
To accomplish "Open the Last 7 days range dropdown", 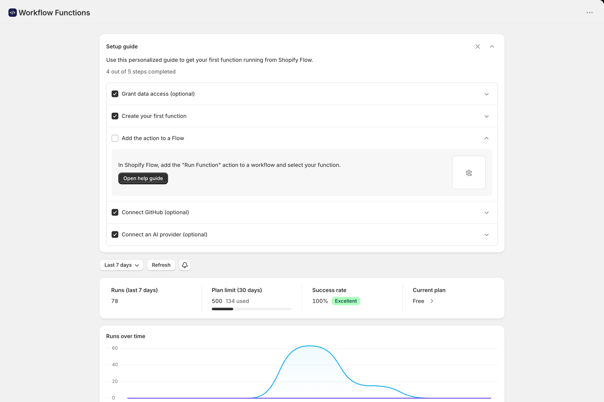I will click(x=121, y=265).
